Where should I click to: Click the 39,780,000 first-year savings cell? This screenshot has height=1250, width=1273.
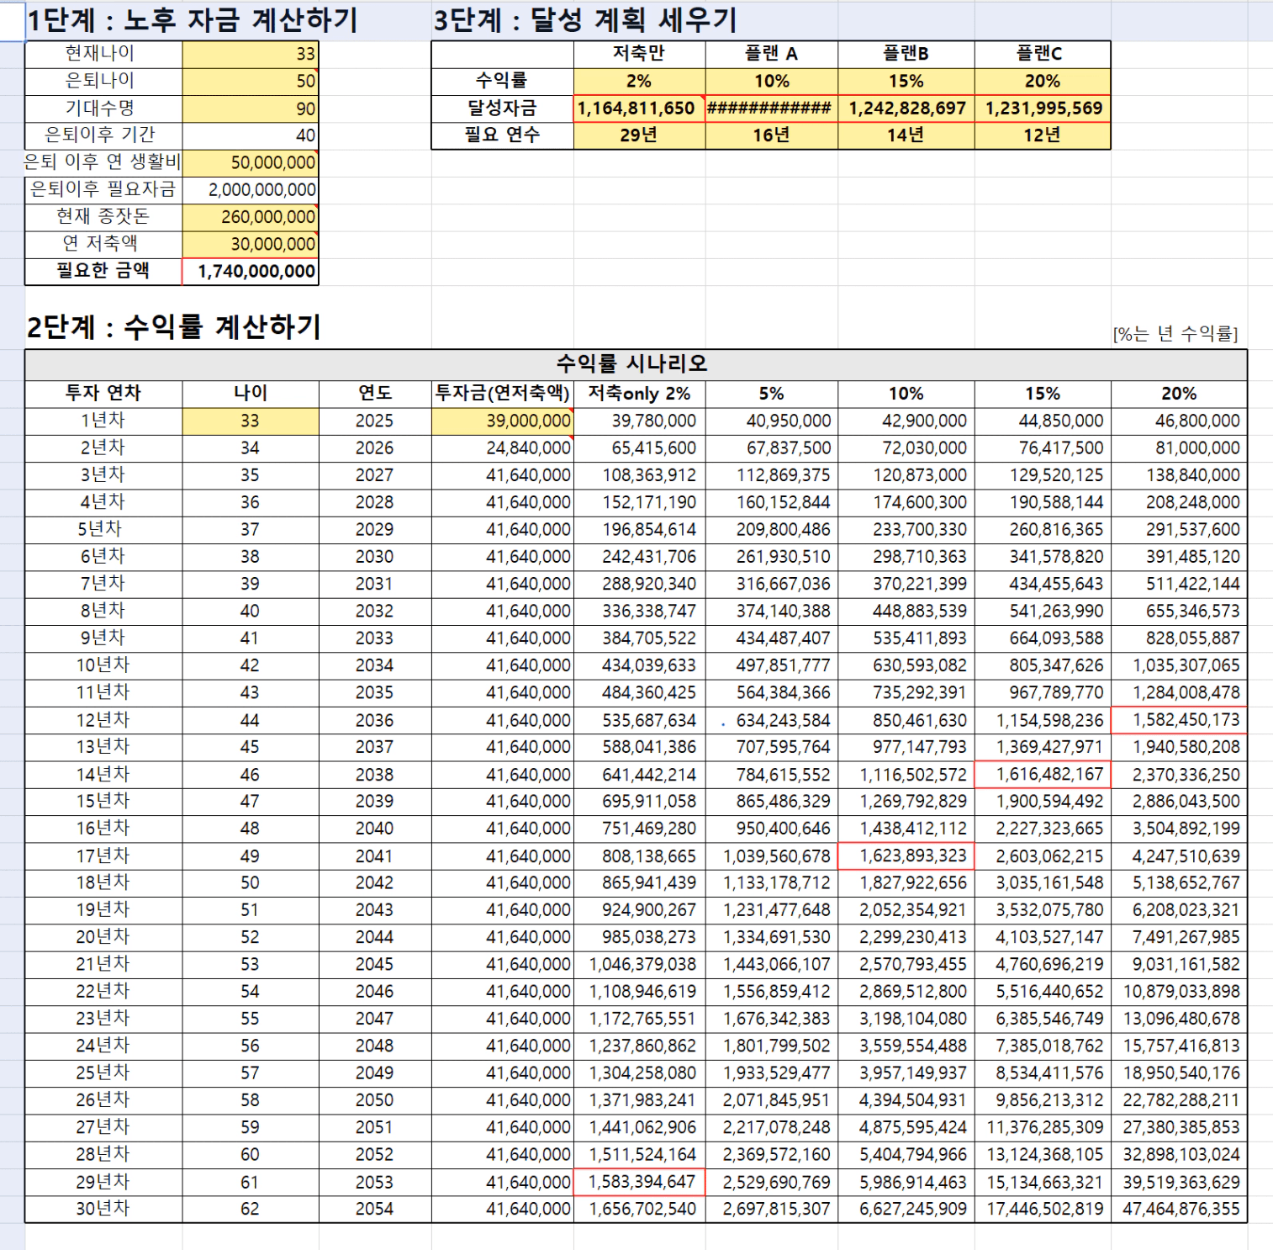coord(639,421)
